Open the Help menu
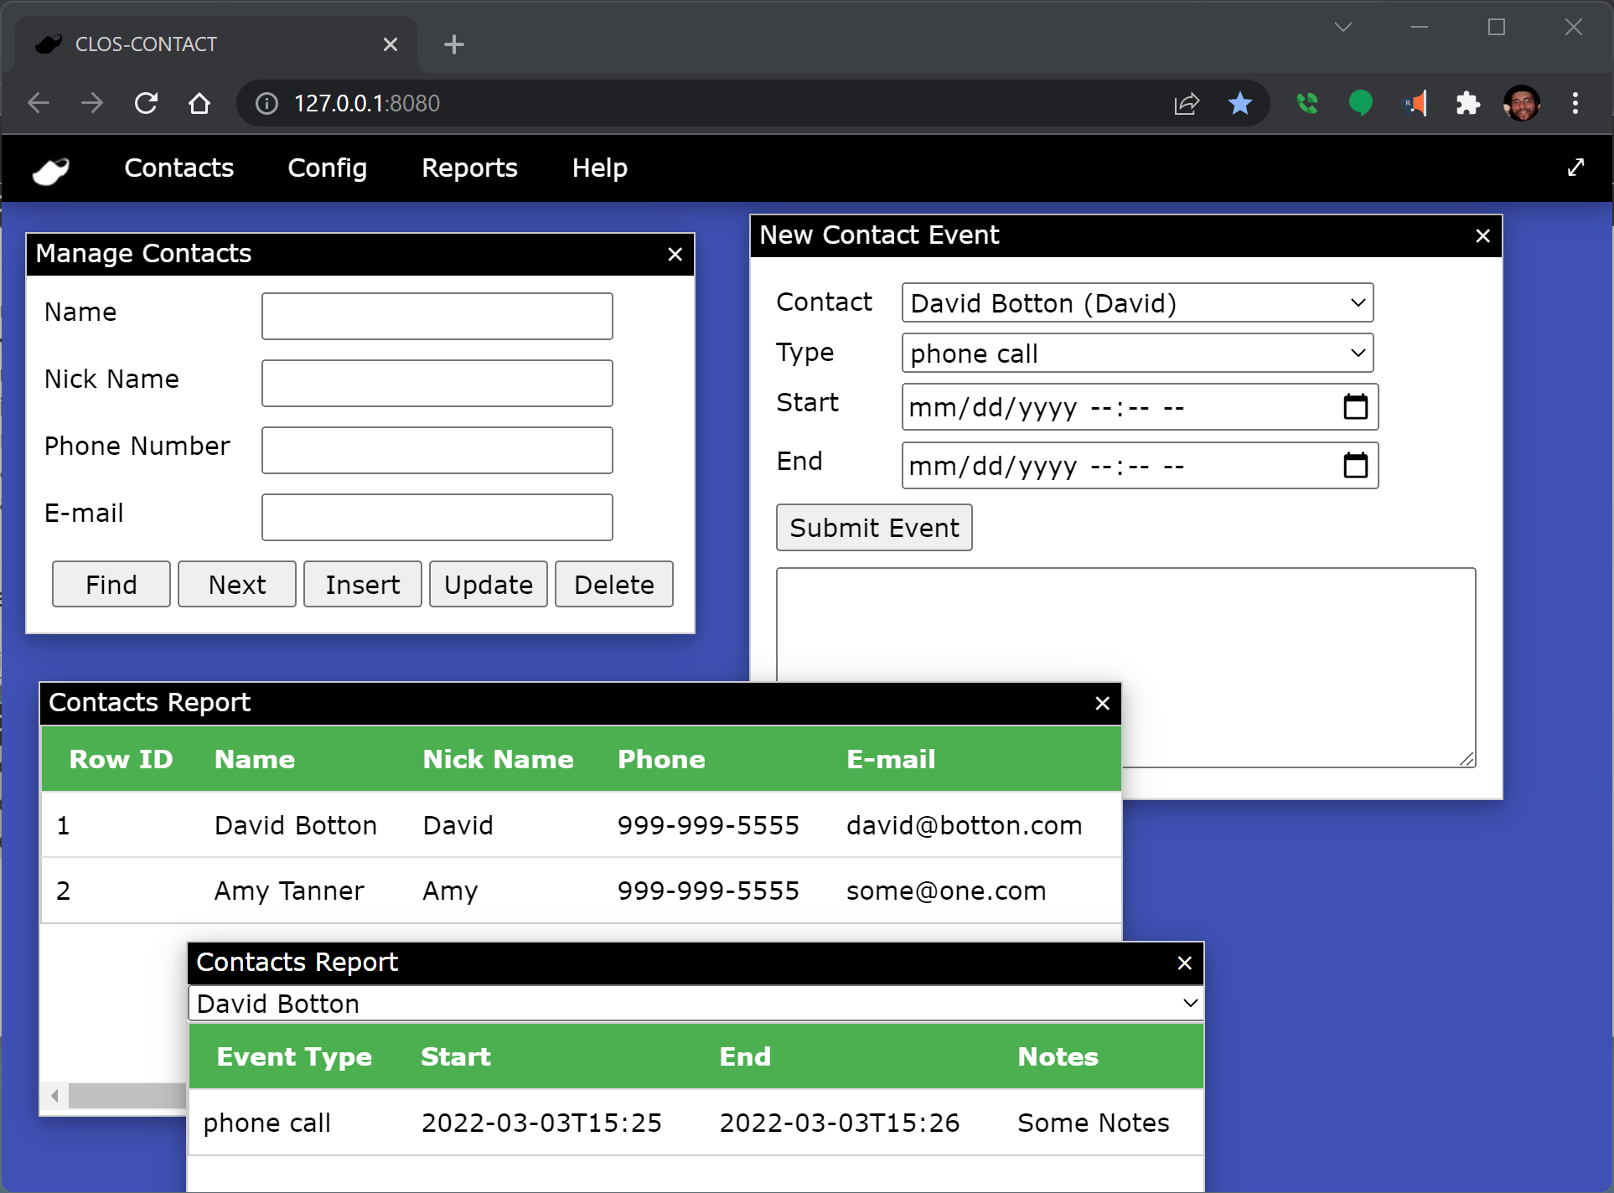Screen dimensions: 1614x1193 point(599,168)
